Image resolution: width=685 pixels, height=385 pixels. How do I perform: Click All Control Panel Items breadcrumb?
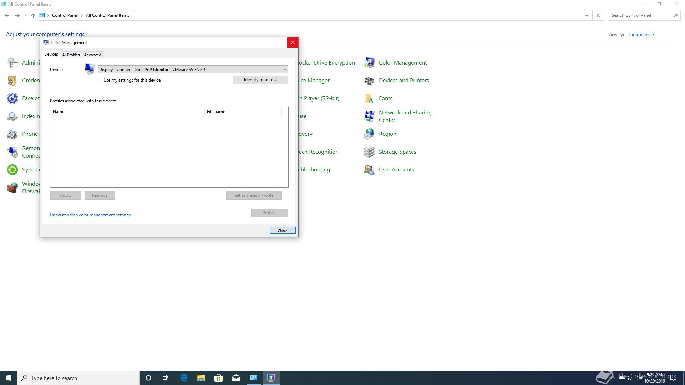(x=107, y=15)
